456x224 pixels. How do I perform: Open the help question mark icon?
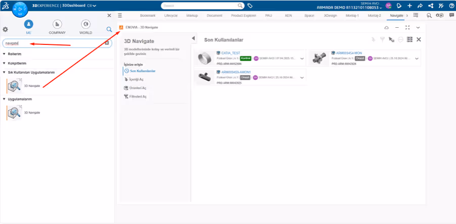(x=451, y=6)
